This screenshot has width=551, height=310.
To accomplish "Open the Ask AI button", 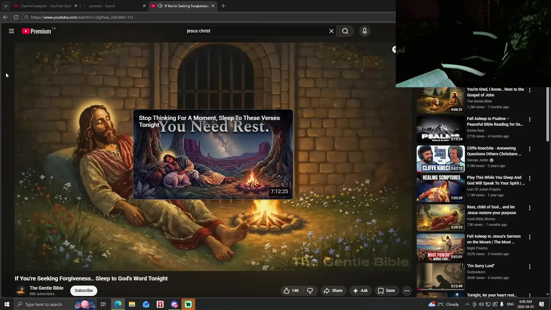I will (x=360, y=291).
